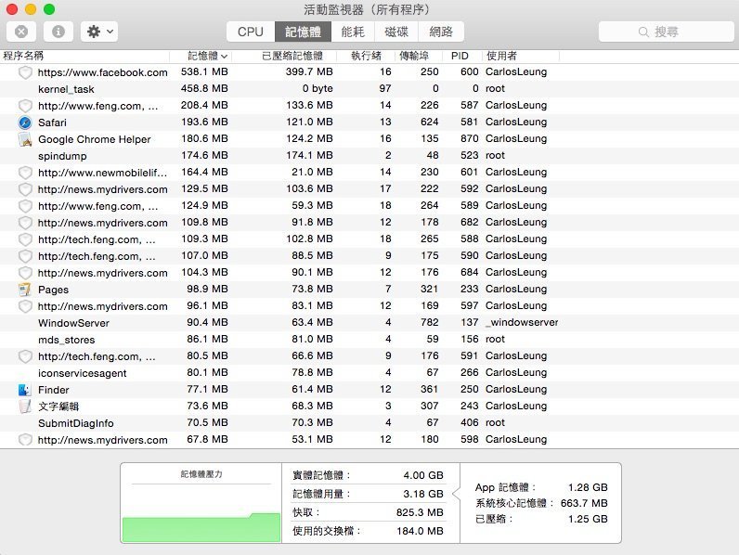Click the Pages process name
Viewport: 739px width, 555px height.
(x=53, y=290)
